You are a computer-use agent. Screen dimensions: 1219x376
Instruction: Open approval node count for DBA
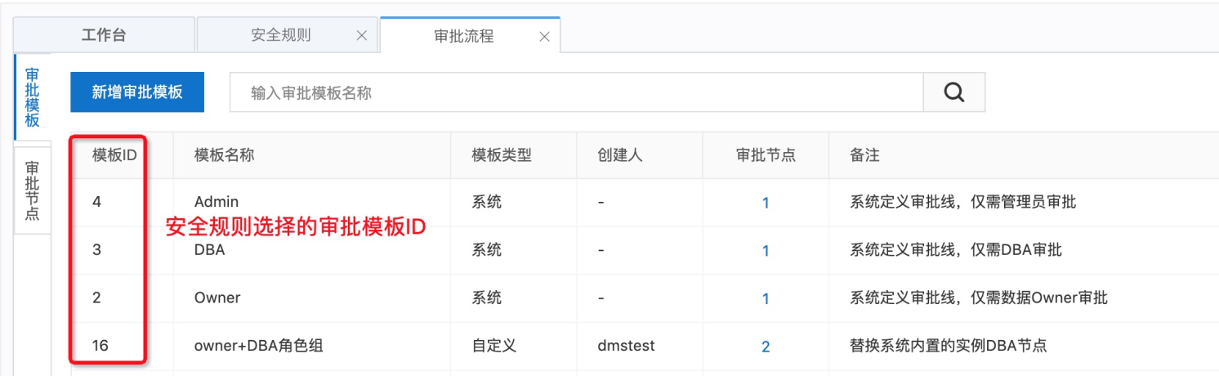[x=766, y=251]
